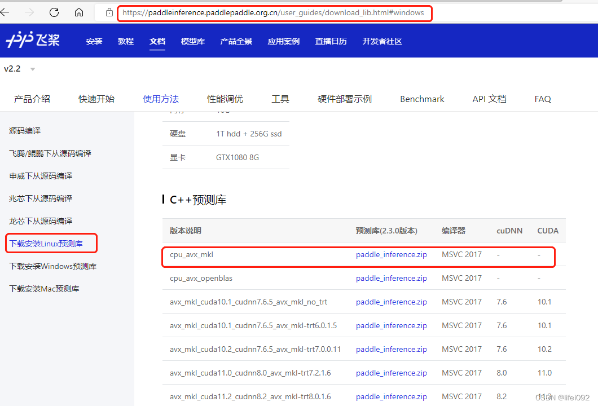Go to browser home icon

click(79, 12)
